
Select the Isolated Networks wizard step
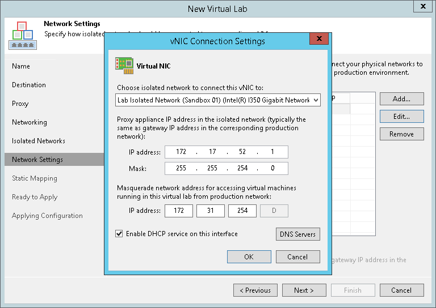[x=39, y=141]
